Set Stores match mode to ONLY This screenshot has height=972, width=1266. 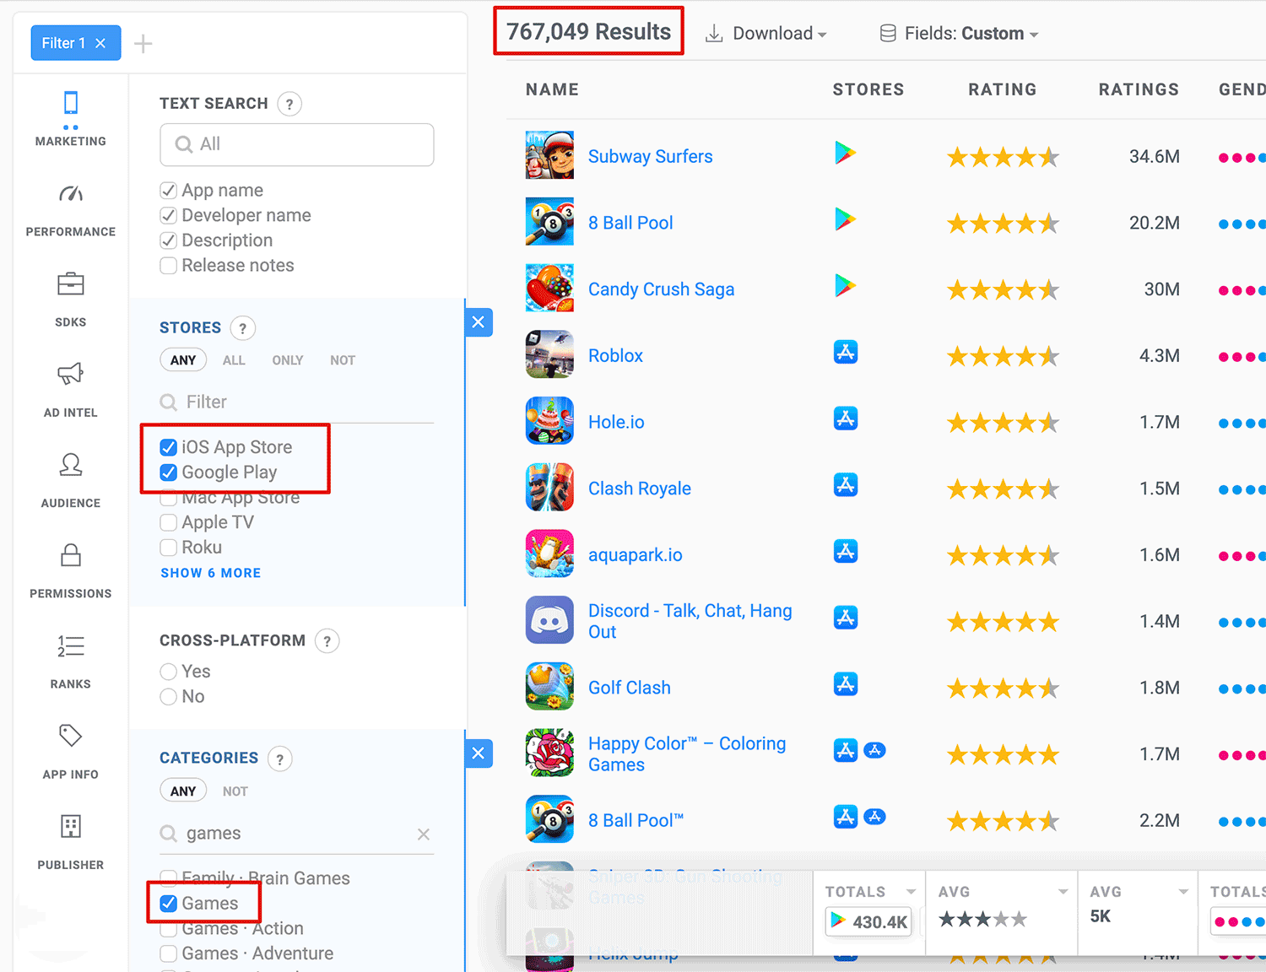point(287,360)
